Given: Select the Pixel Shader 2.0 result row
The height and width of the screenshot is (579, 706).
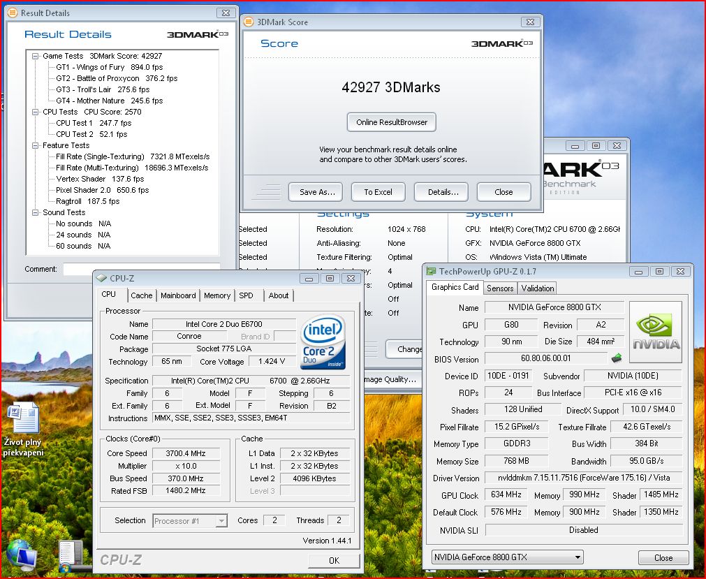Looking at the screenshot, I should click(x=102, y=190).
